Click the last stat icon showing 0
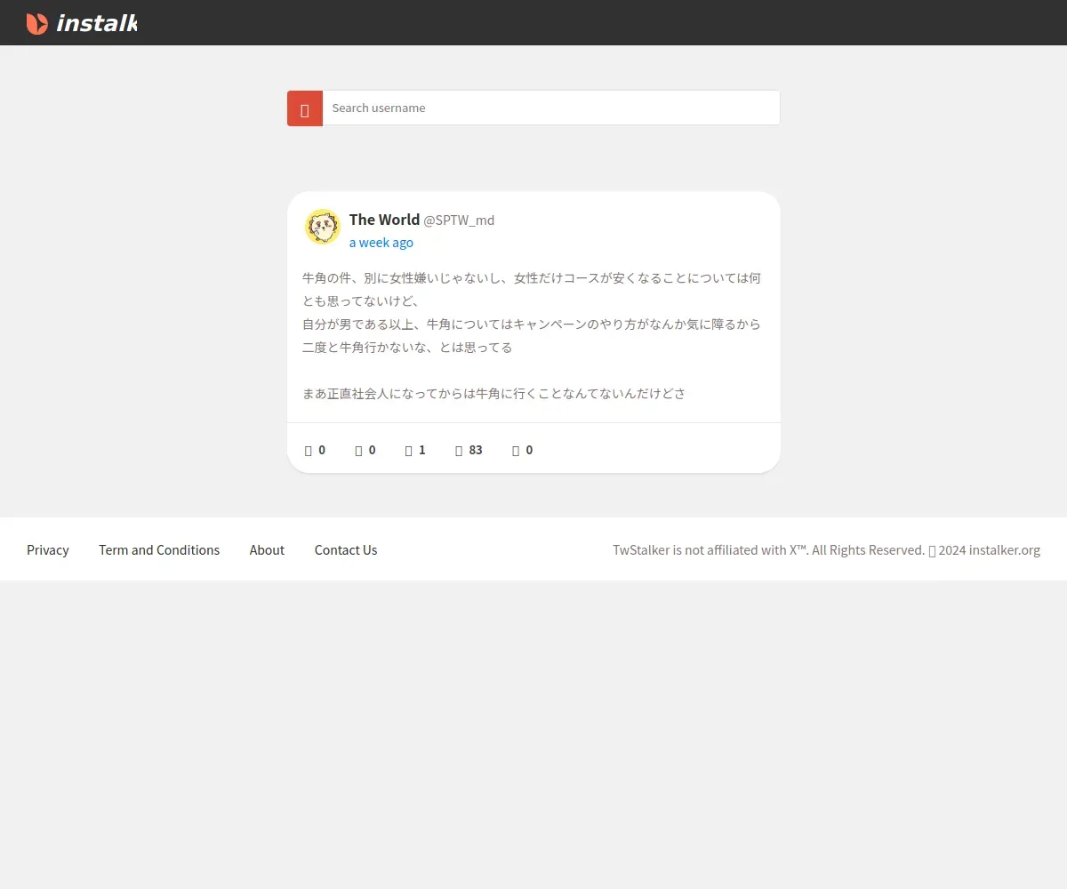 point(516,451)
